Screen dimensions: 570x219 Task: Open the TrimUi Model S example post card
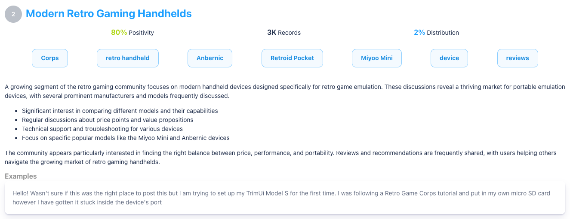[285, 198]
